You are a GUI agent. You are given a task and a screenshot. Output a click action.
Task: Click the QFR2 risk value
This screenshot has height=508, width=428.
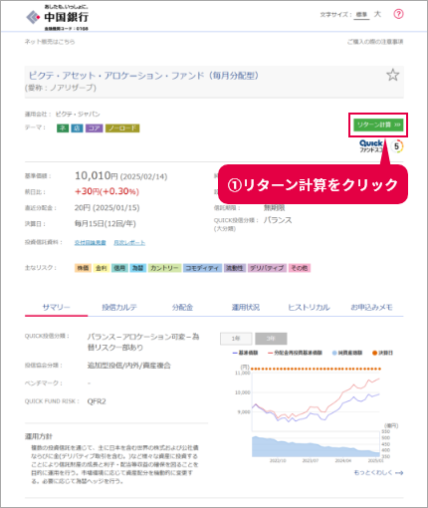click(97, 401)
